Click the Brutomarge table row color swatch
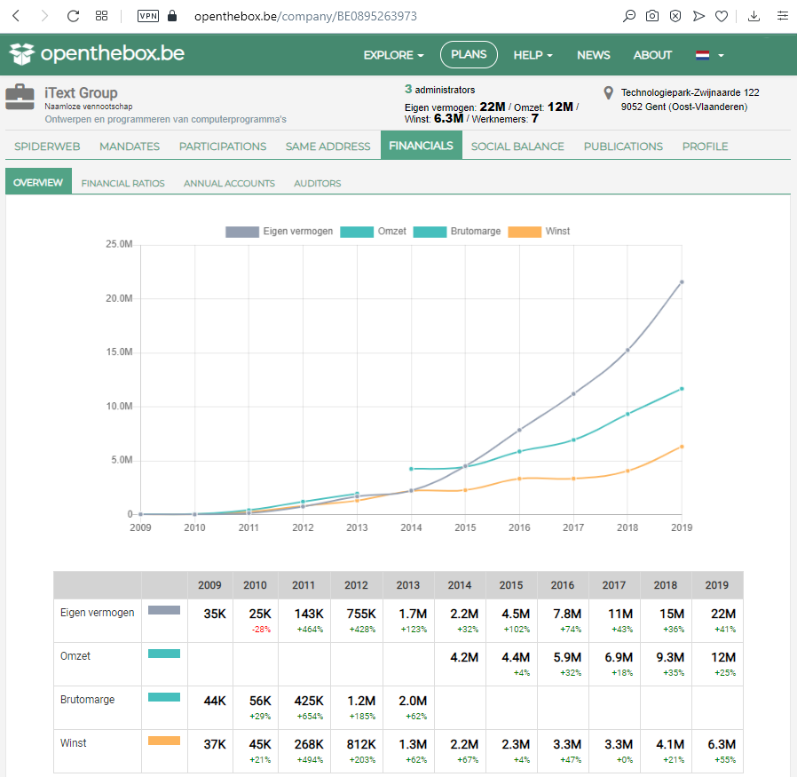Screen dimensions: 797x777 [x=164, y=697]
